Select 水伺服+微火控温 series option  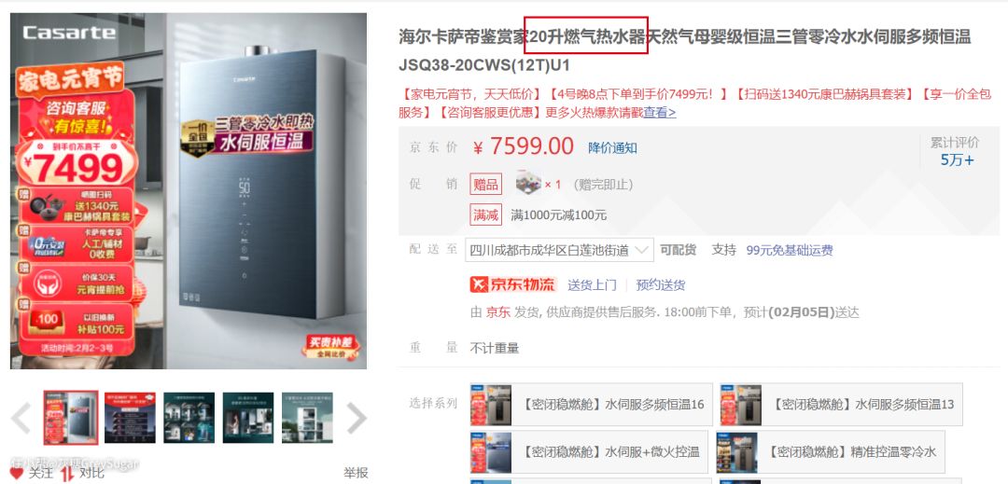pos(589,452)
